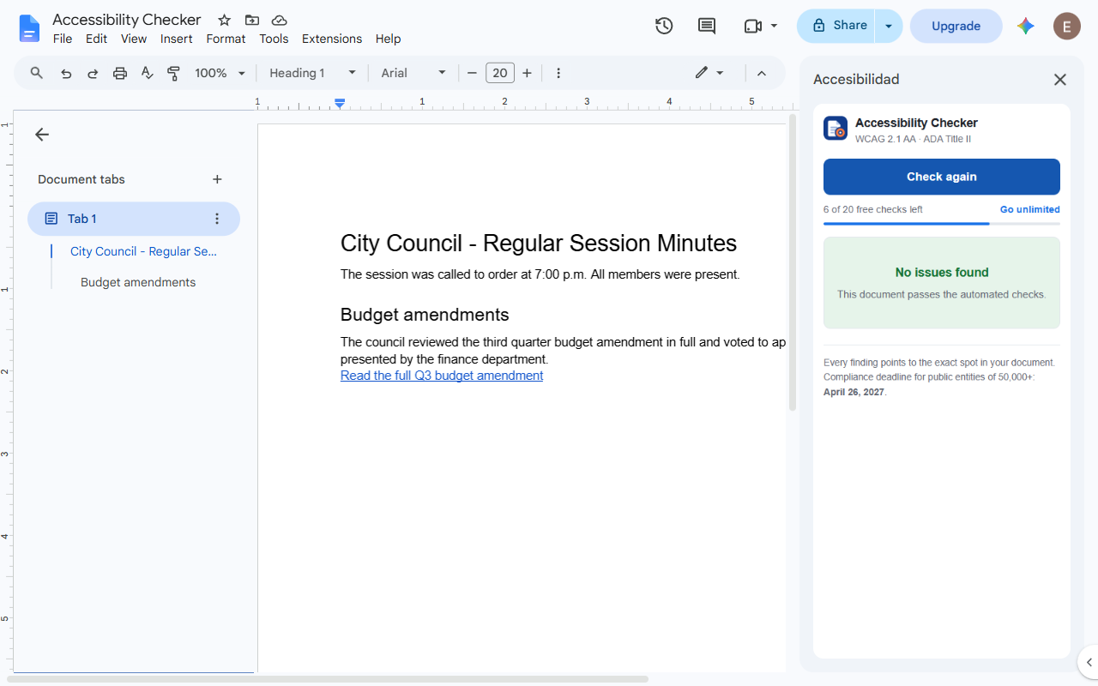Click the WCAG 2.1 AA subtitle text
The width and height of the screenshot is (1098, 686).
pyautogui.click(x=913, y=139)
